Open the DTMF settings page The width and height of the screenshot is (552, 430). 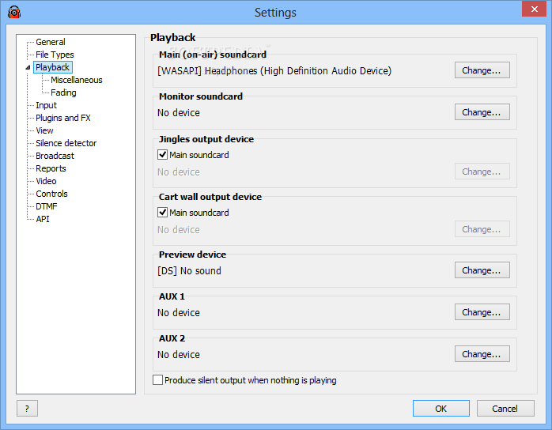coord(47,206)
